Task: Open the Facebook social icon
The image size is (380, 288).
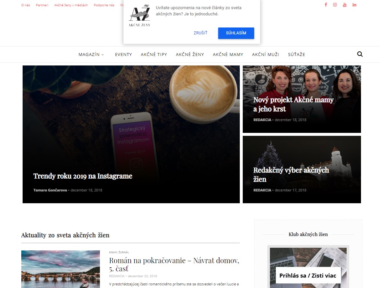Action: pos(326,5)
